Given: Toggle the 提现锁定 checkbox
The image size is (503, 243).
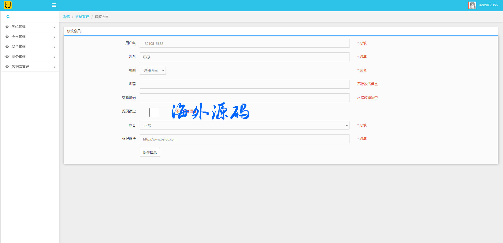Looking at the screenshot, I should tap(154, 112).
